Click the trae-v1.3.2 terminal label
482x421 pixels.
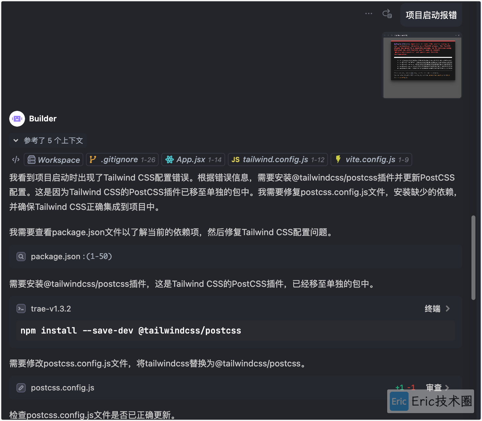pyautogui.click(x=51, y=309)
